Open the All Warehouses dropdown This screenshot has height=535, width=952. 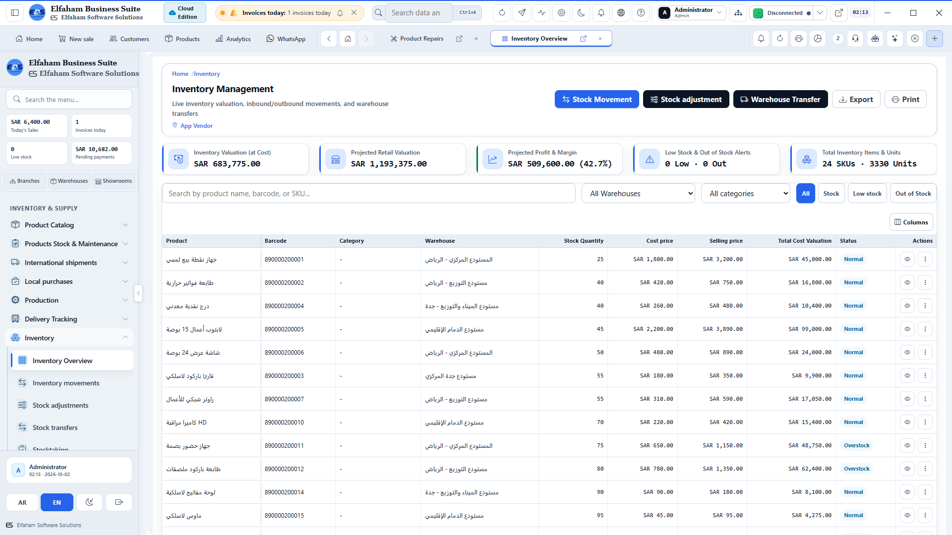tap(639, 193)
